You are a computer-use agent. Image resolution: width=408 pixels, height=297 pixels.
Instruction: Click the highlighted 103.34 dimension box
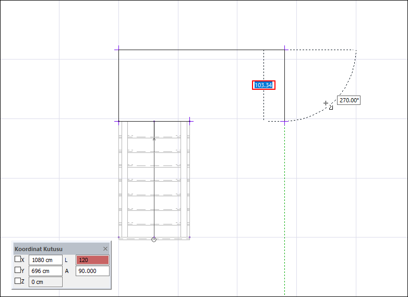(263, 85)
